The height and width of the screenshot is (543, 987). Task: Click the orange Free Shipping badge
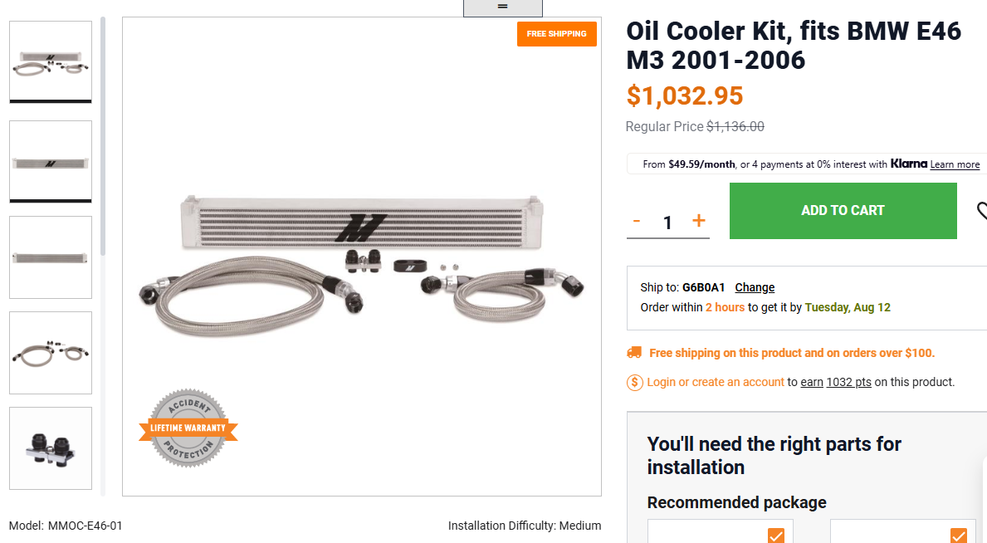[x=556, y=34]
